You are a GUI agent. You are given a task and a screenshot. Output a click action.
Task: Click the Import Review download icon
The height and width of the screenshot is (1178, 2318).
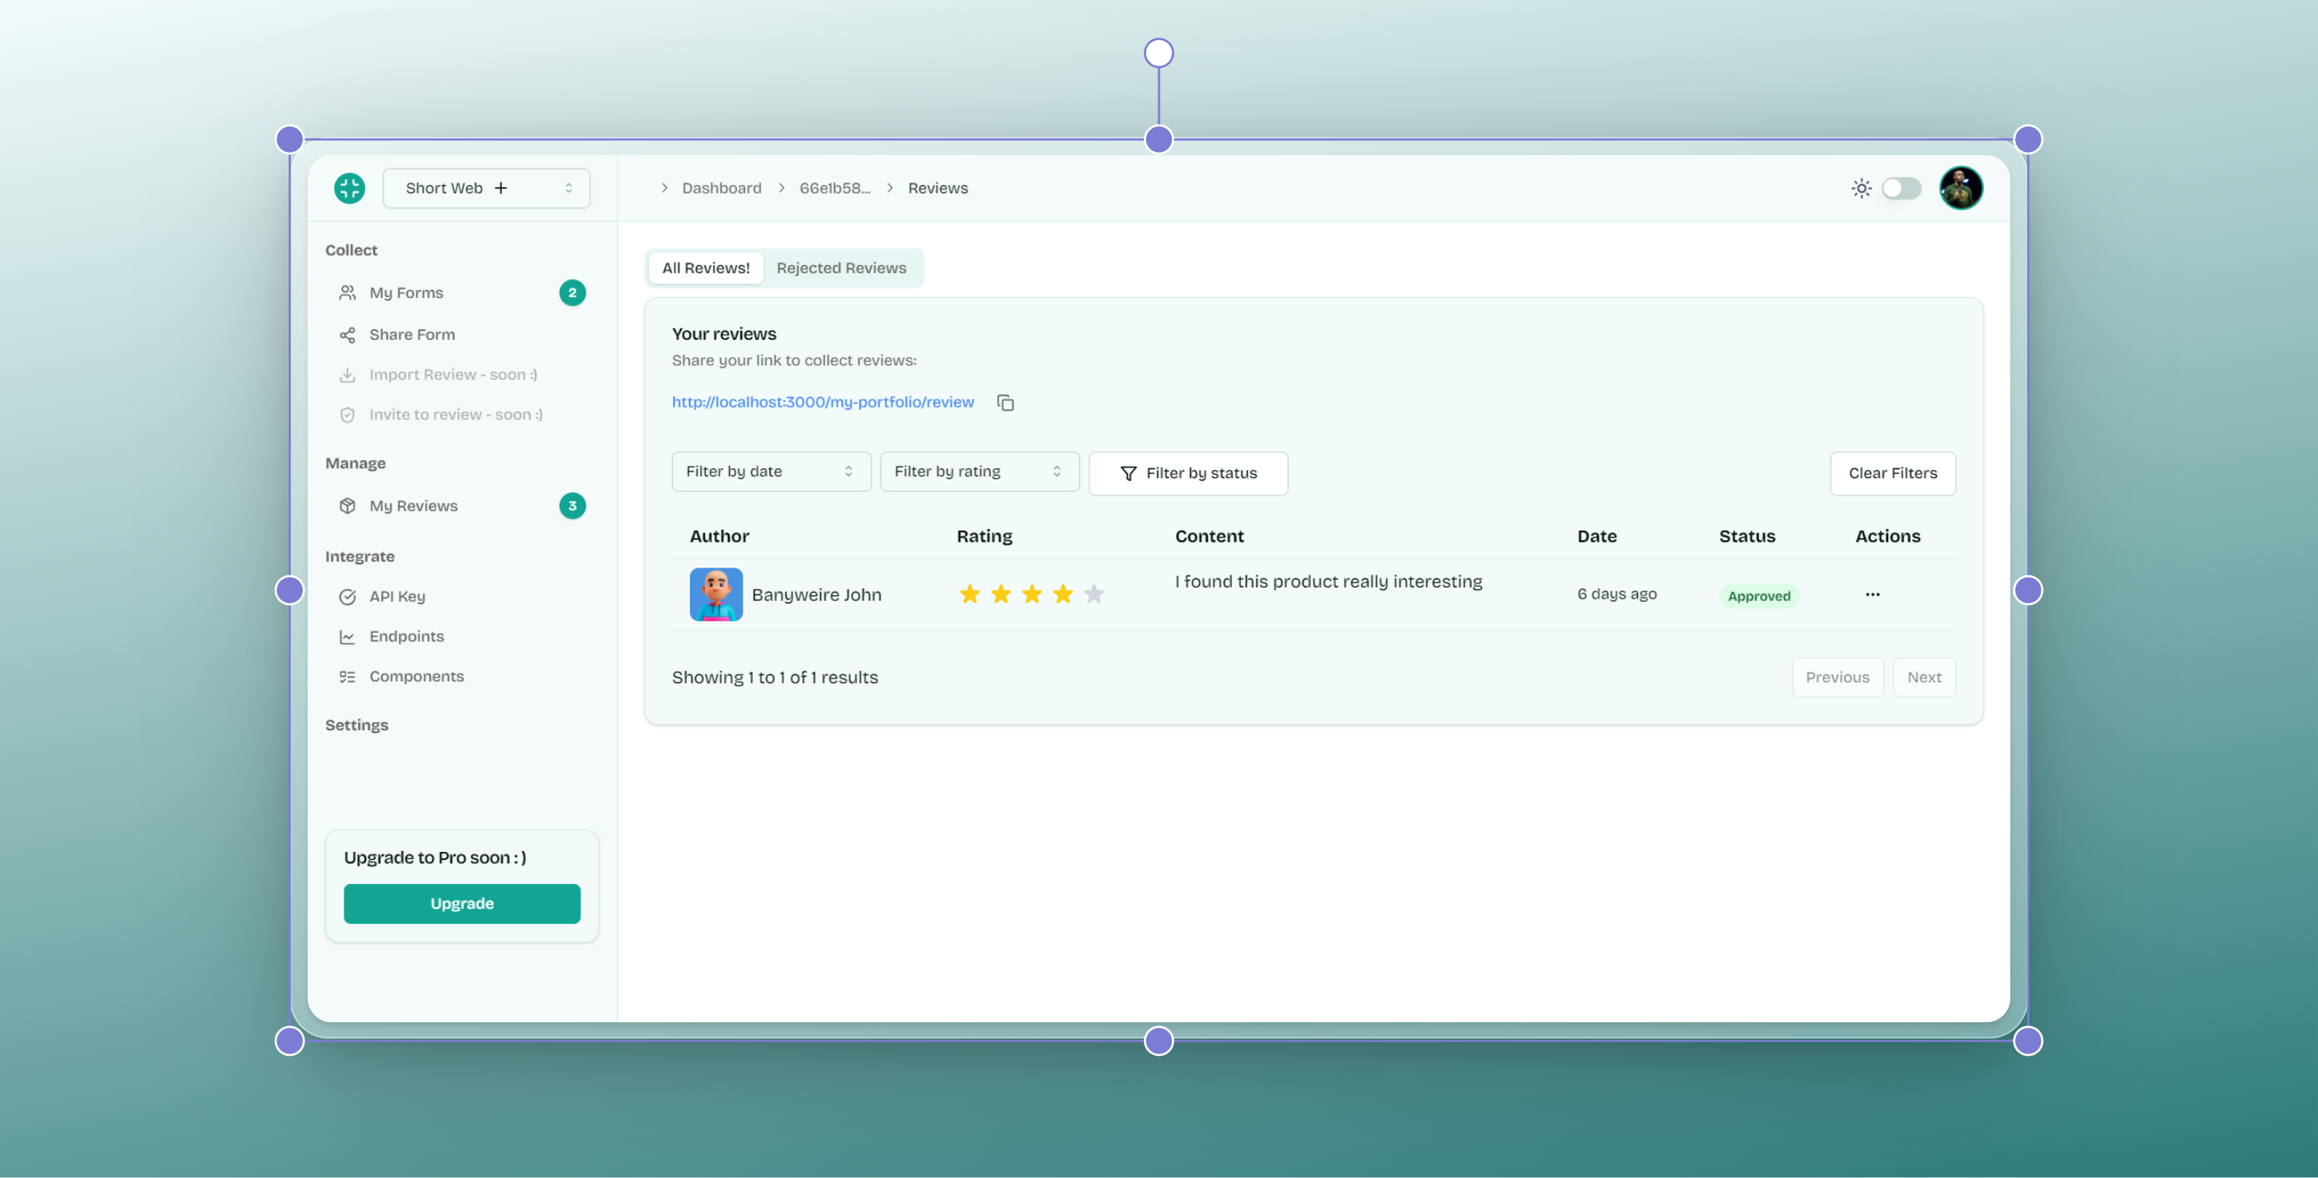tap(348, 374)
